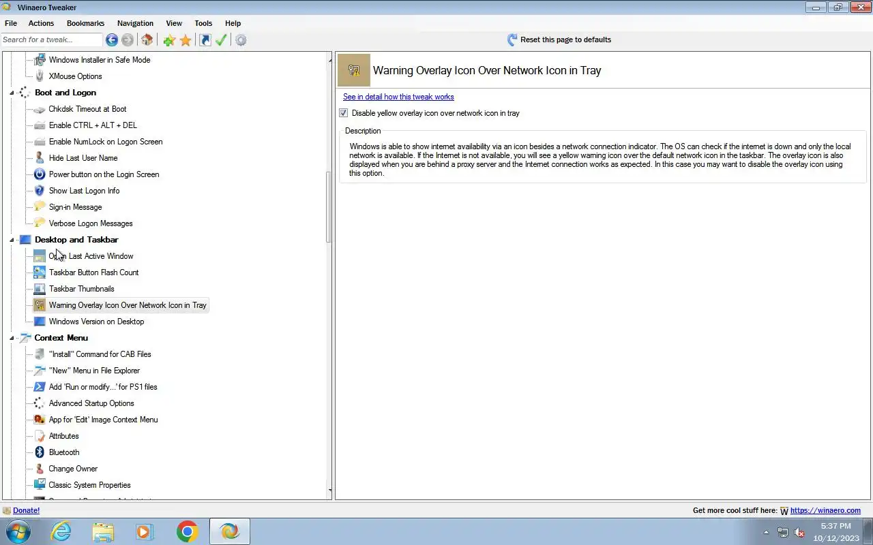Screen dimensions: 873x545
Task: Click the volume muted tray icon
Action: [x=799, y=533]
